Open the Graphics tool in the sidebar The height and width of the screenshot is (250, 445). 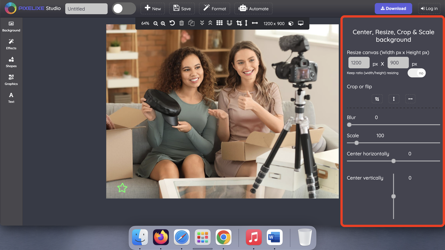[x=11, y=80]
